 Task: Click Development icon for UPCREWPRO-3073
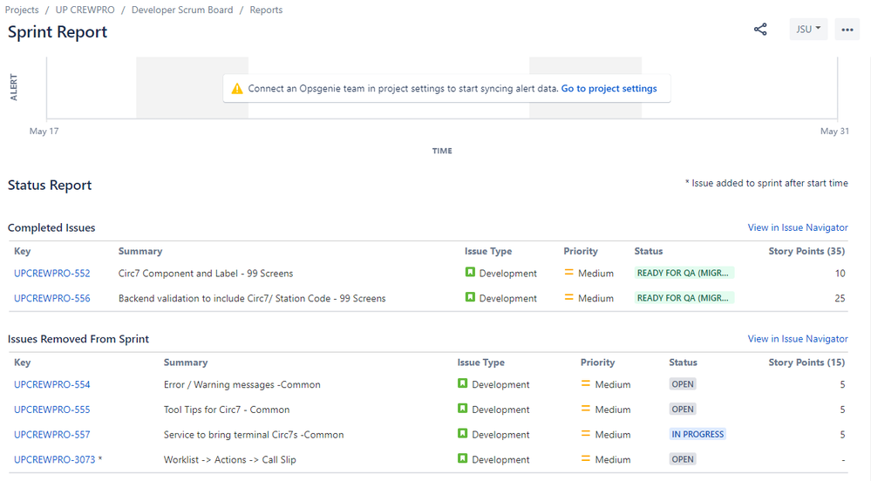(x=463, y=459)
